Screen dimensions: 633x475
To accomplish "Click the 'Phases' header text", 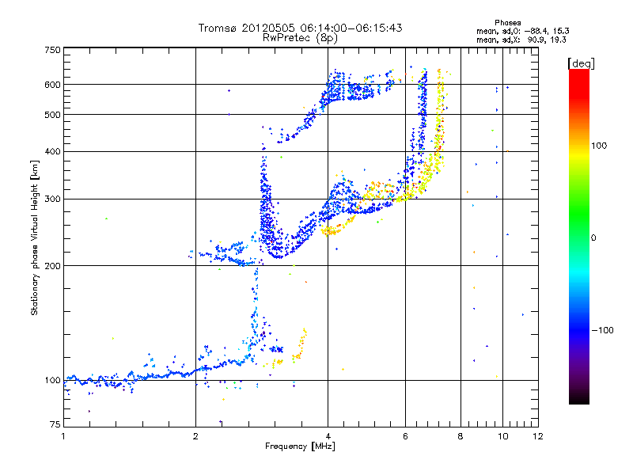I will (507, 23).
